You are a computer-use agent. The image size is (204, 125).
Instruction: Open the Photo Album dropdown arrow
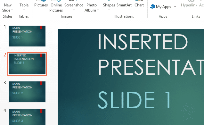click(x=98, y=10)
